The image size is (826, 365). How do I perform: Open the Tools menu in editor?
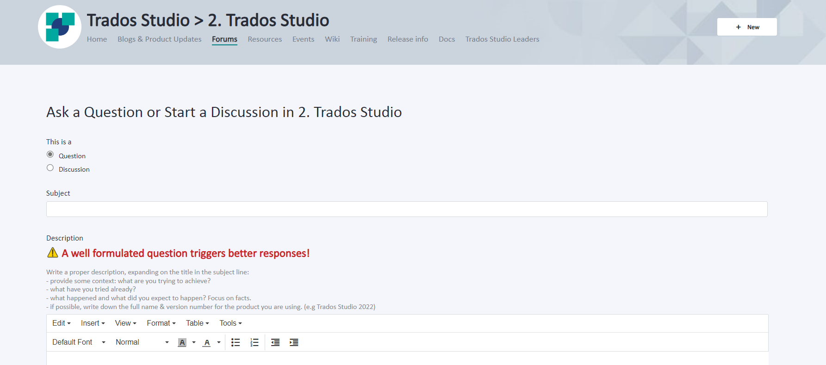click(231, 323)
